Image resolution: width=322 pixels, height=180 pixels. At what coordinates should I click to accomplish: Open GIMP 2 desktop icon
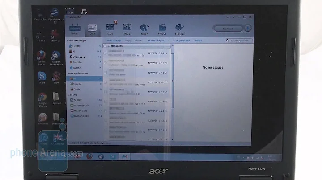[41, 37]
